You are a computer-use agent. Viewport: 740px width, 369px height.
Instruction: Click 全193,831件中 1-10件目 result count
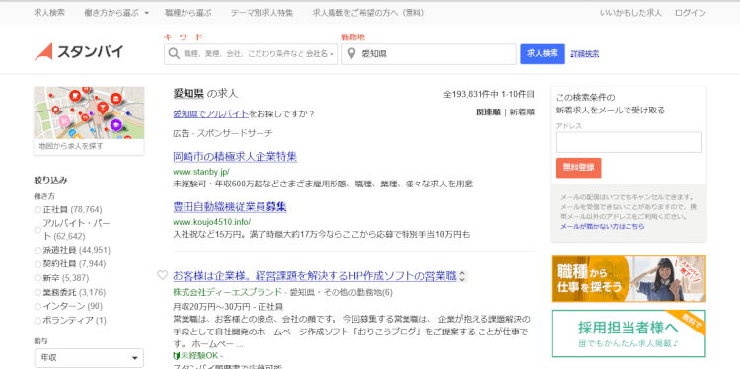point(488,94)
